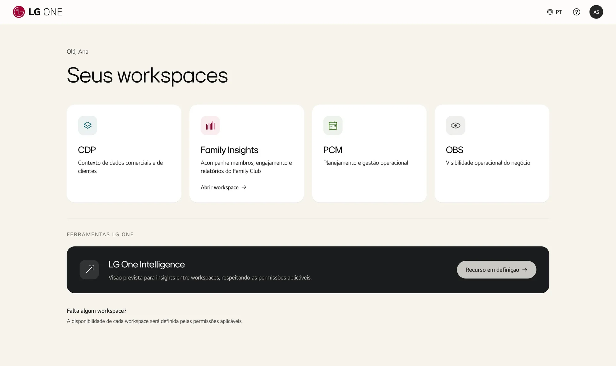Click the Visão prevista para insights description

pos(210,278)
